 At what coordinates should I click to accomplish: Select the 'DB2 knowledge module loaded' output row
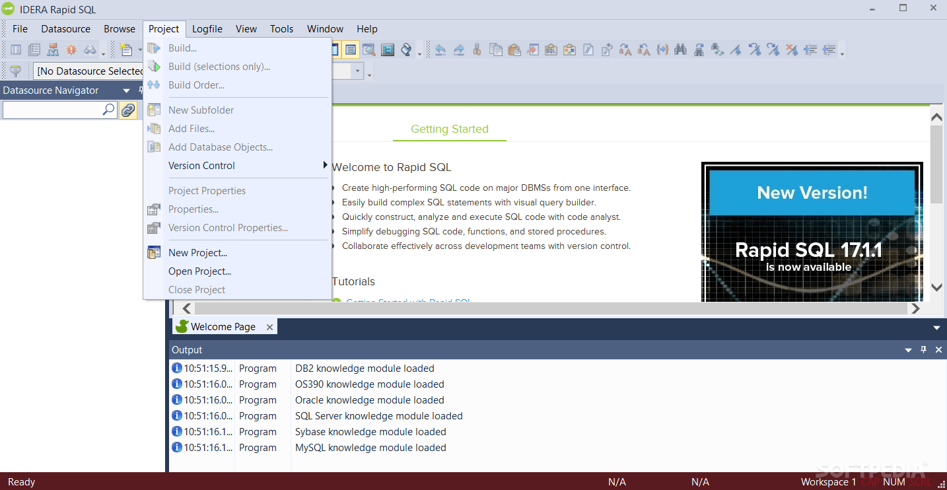557,368
